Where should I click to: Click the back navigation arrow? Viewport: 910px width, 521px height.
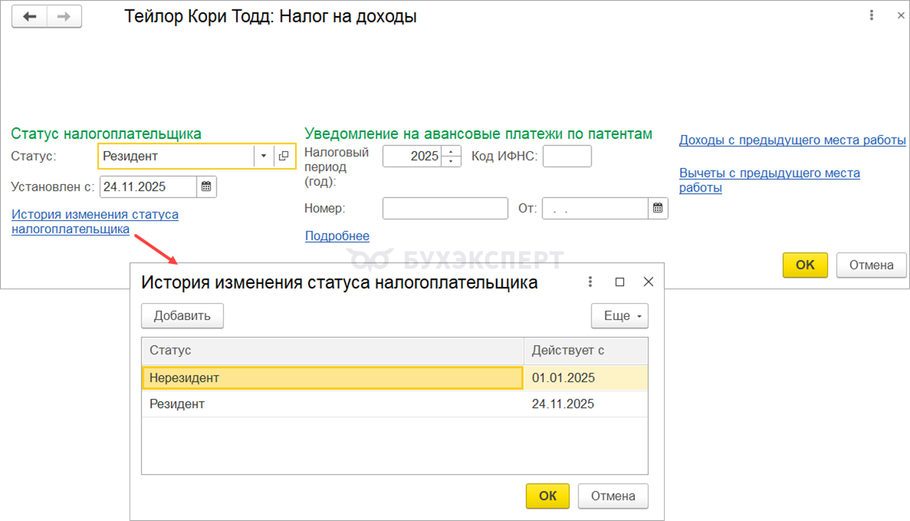click(x=30, y=16)
